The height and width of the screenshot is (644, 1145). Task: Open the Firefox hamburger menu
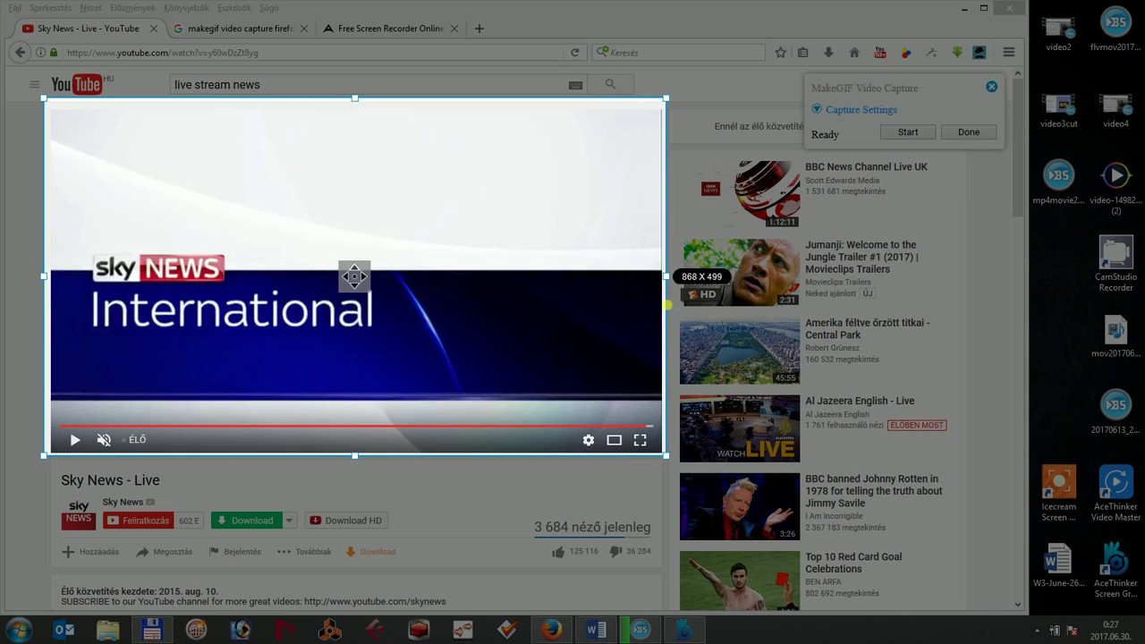tap(1009, 53)
